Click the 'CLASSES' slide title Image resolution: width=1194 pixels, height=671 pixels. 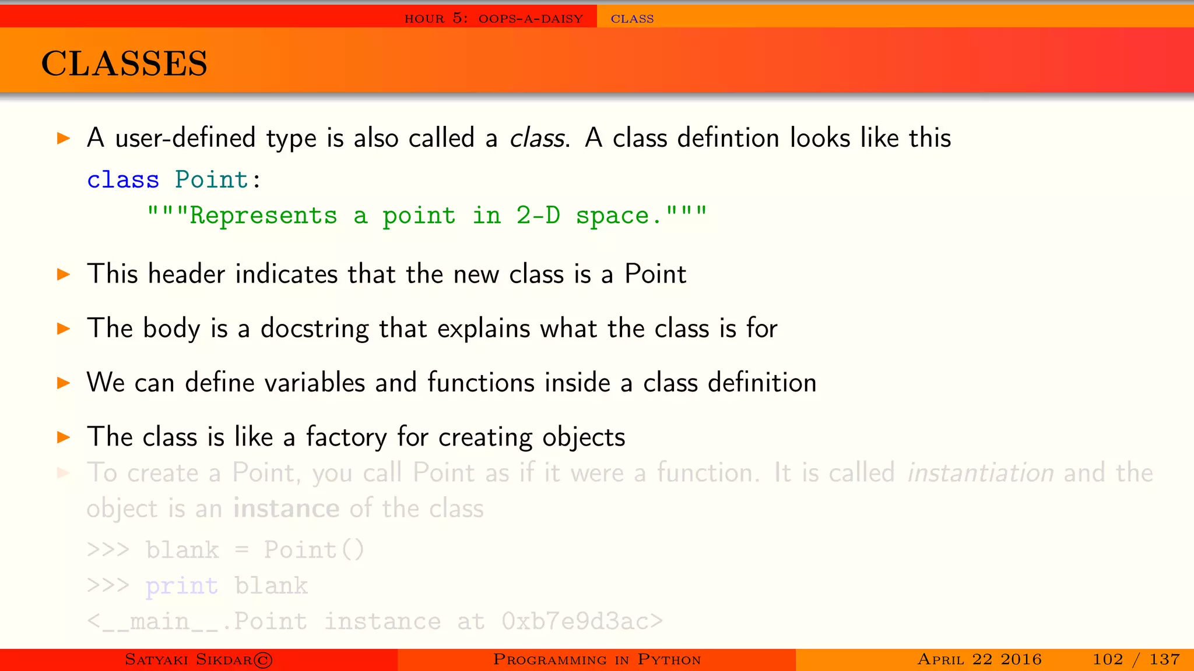pos(124,63)
